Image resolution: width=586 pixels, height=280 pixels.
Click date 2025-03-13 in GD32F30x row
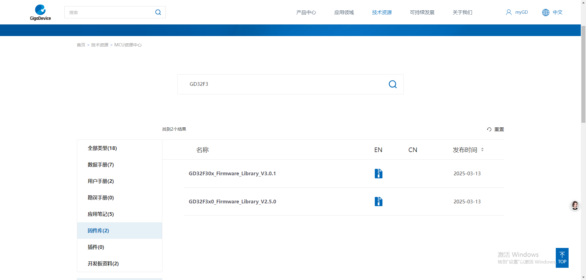[467, 173]
